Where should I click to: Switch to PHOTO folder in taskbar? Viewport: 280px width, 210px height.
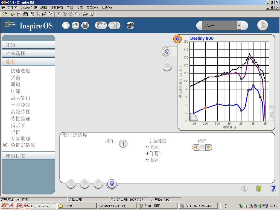77,206
